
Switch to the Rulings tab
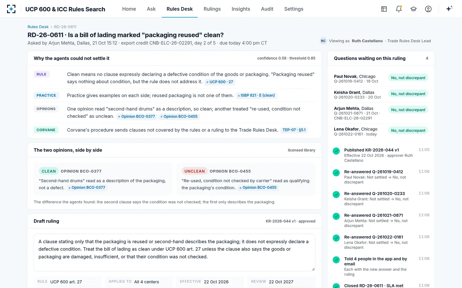pyautogui.click(x=212, y=9)
